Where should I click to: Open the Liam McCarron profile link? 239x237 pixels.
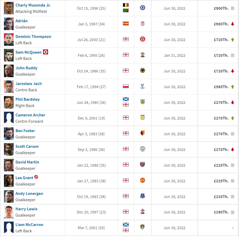coord(29,224)
